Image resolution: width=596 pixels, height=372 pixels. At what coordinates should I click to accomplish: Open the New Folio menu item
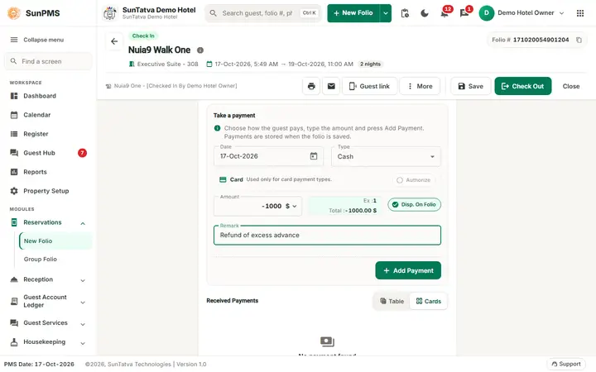(x=55, y=241)
